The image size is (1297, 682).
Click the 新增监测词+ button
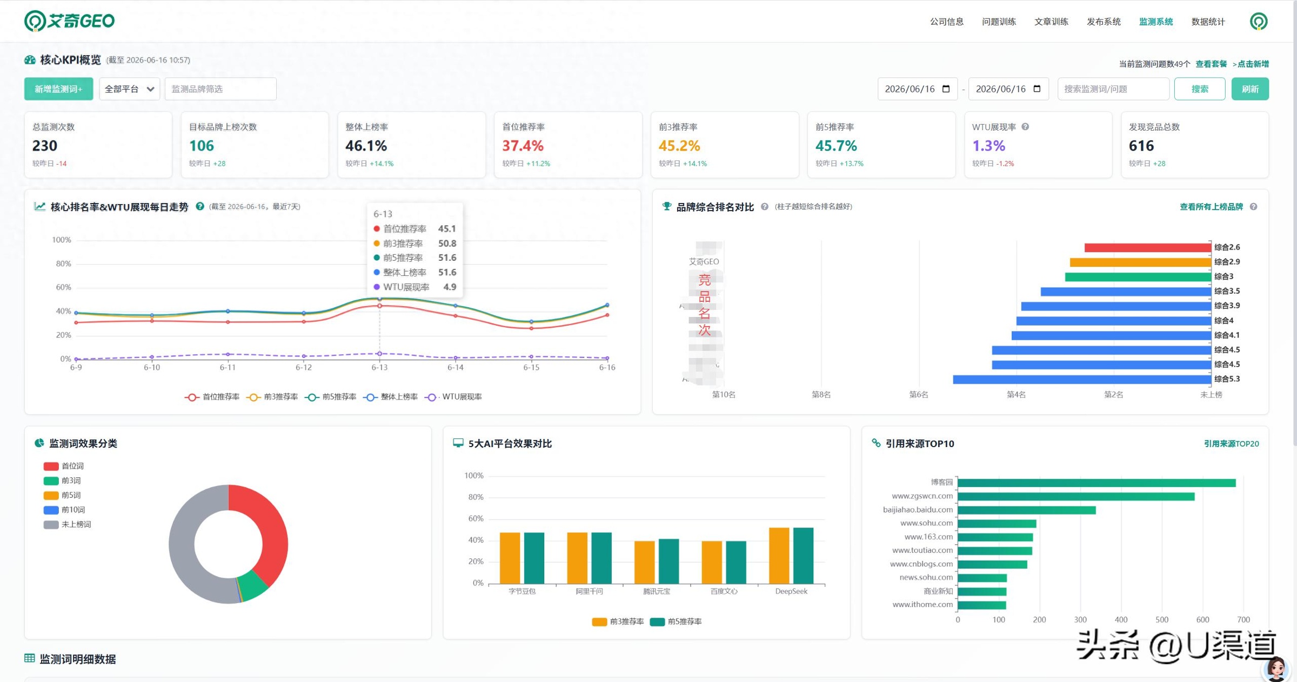(58, 89)
